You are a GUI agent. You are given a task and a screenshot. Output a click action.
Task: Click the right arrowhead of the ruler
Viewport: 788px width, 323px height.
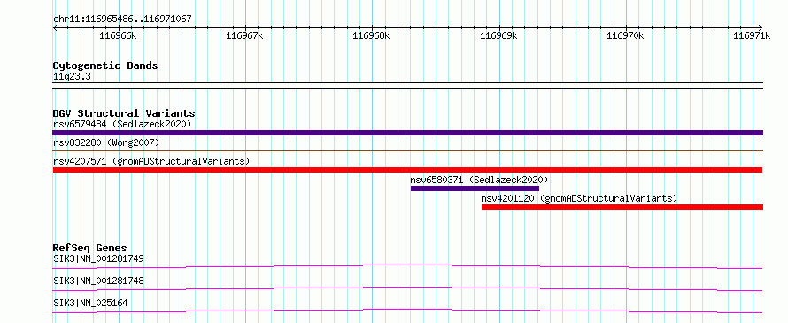[761, 27]
